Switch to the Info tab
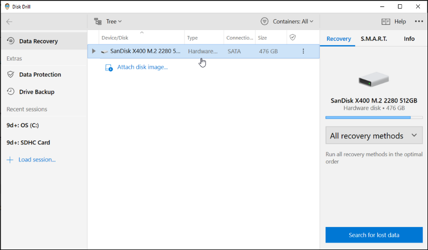 pyautogui.click(x=409, y=39)
